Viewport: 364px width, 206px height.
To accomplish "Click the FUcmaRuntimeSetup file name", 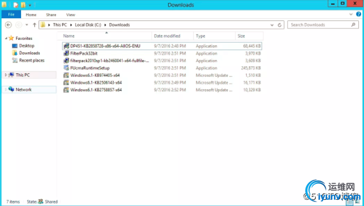I will click(90, 68).
